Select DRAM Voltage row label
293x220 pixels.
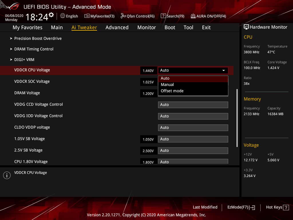click(x=27, y=93)
